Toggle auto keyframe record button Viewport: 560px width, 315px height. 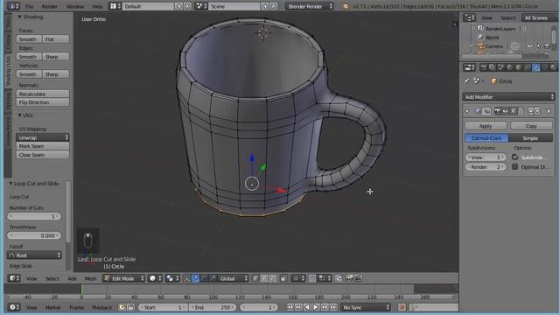tap(402, 307)
